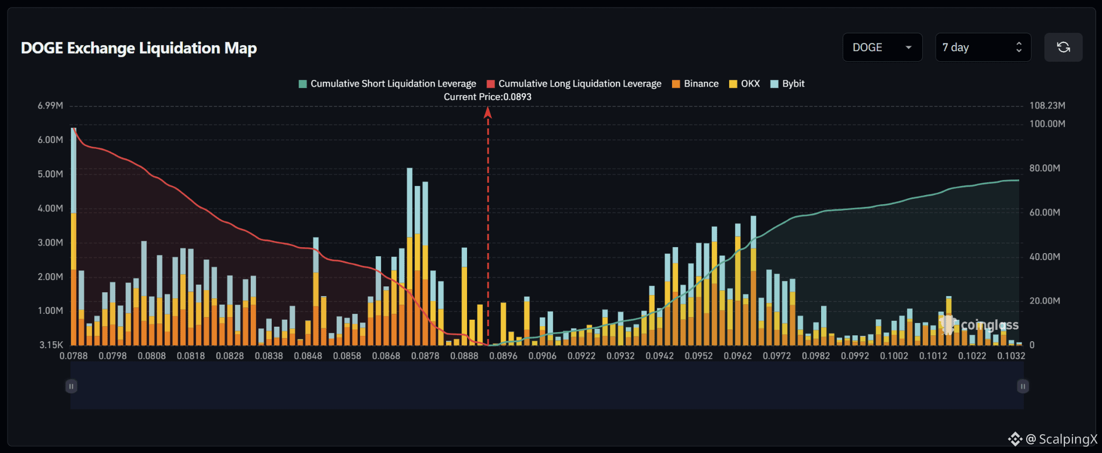Click the 5.00M left axis label

pos(51,174)
